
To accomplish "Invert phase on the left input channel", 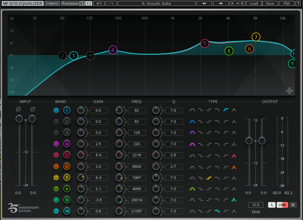I will coord(18,109).
